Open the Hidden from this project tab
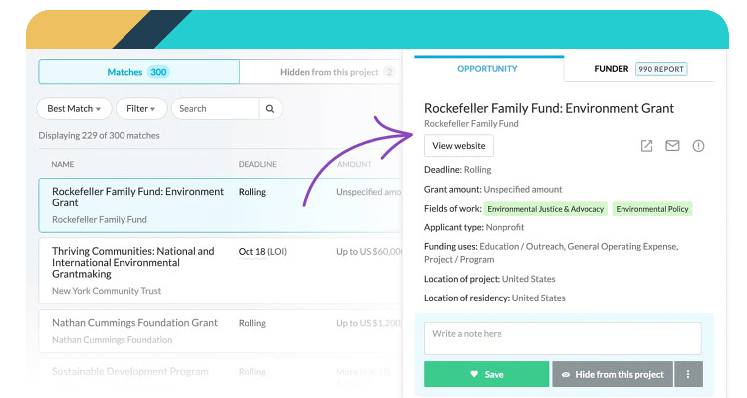Screen dimensions: 747x398 (x=330, y=72)
